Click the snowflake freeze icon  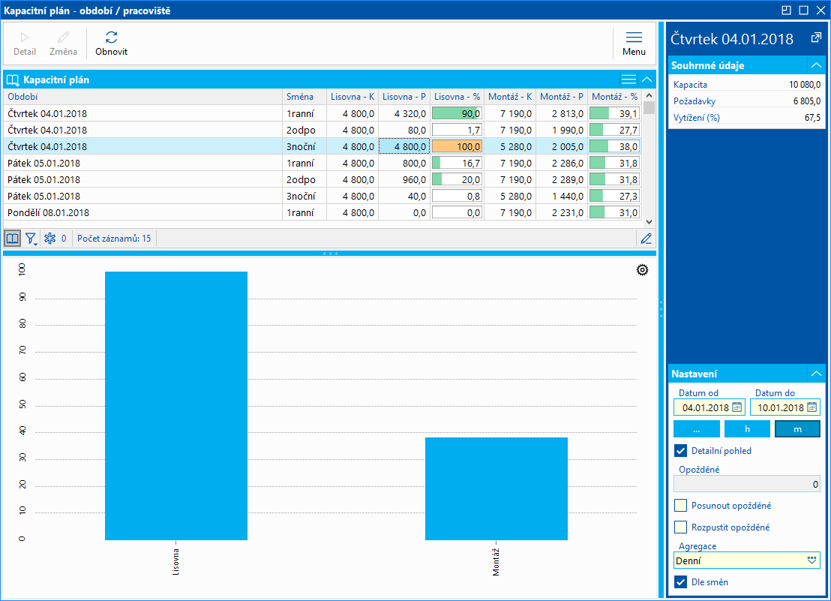coord(50,239)
